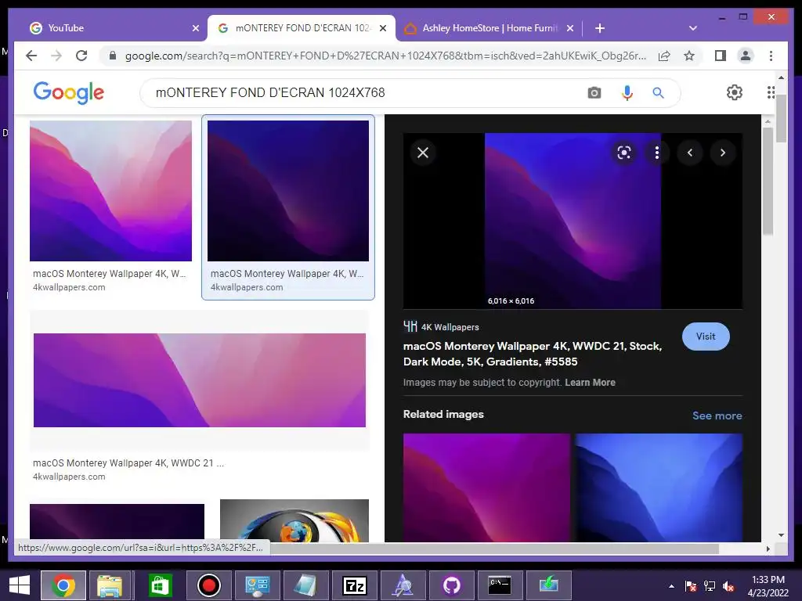Image resolution: width=802 pixels, height=601 pixels.
Task: Open Microsoft Store from the taskbar
Action: [160, 585]
